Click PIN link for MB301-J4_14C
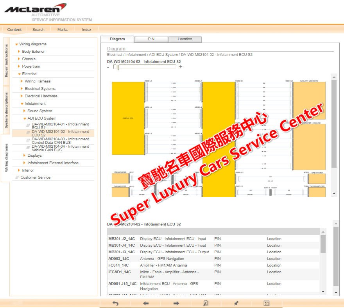 (217, 245)
